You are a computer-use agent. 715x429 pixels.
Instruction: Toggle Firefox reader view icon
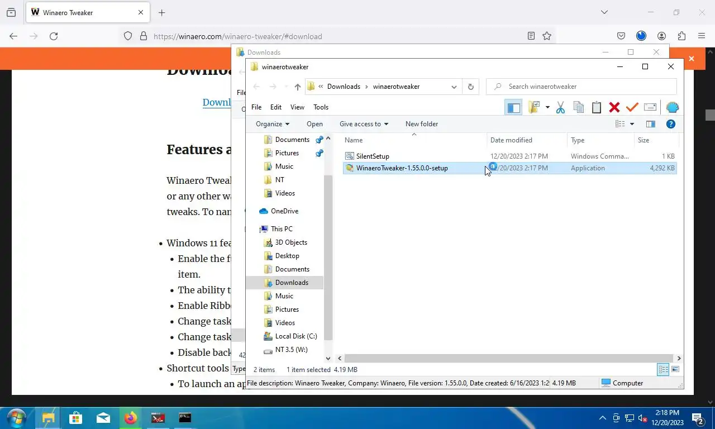tap(531, 36)
